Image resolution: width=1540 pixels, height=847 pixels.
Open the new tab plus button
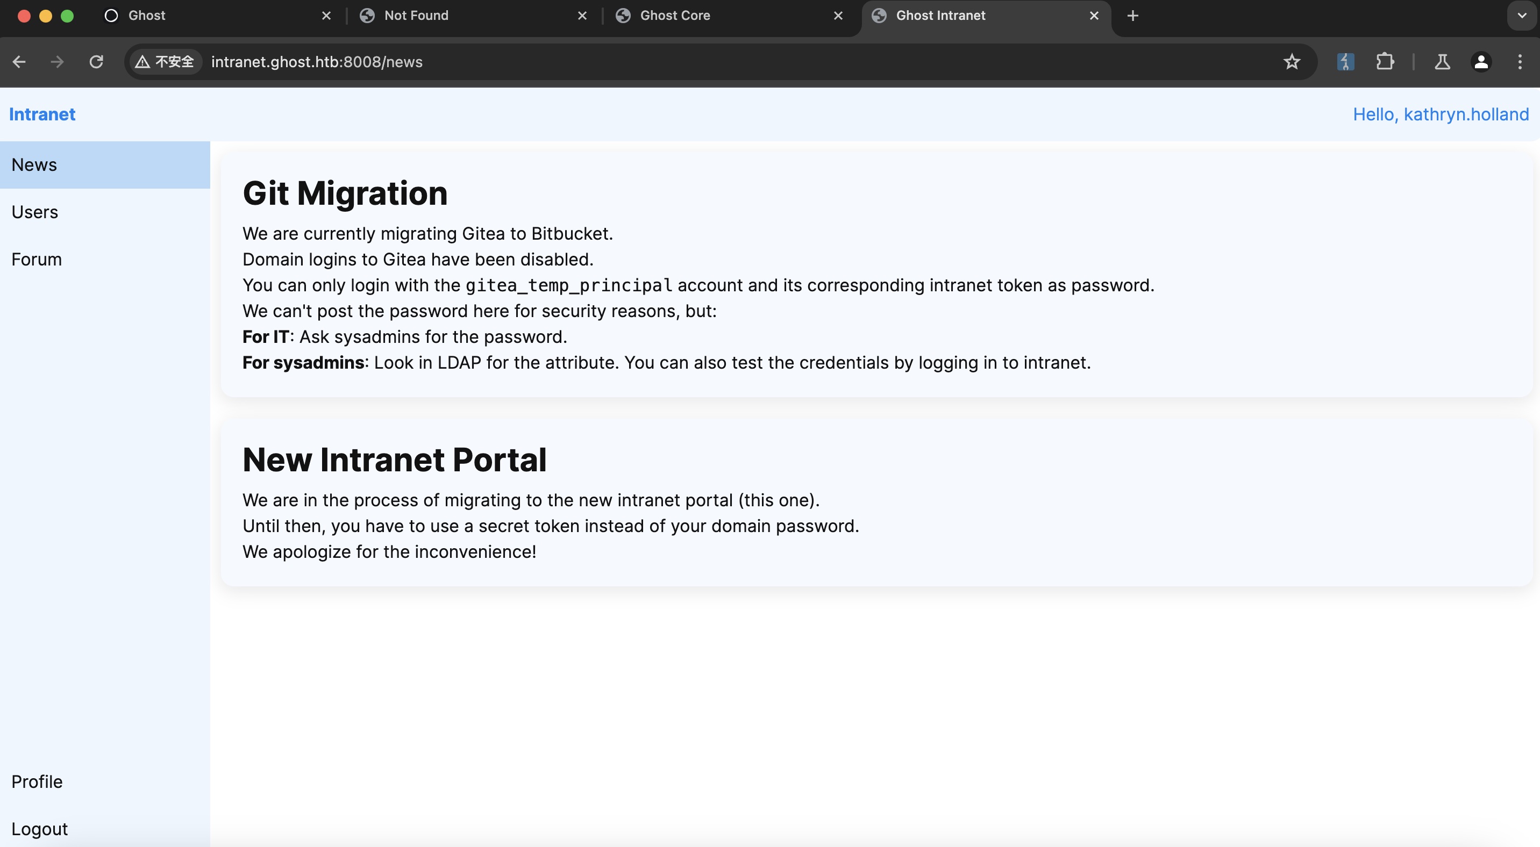pos(1132,16)
